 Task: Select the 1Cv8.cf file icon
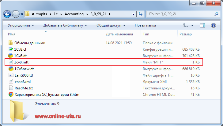11,49
